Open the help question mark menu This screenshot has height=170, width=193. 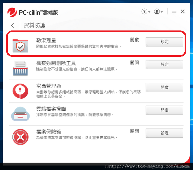coord(146,12)
